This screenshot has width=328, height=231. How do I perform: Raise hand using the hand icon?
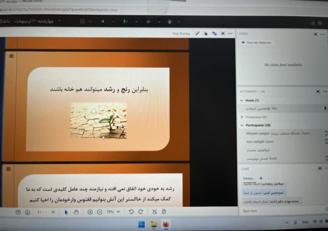coord(170,22)
